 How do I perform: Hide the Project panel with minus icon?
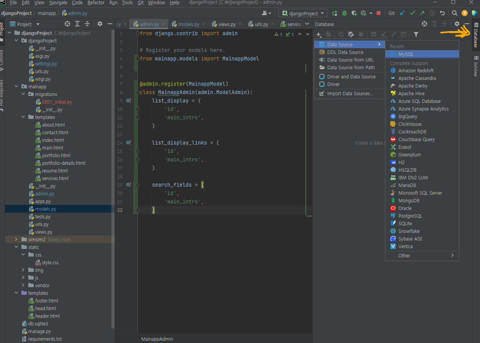tap(110, 24)
